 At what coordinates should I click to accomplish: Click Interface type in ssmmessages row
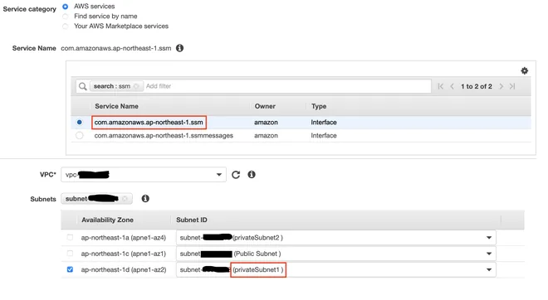(x=324, y=135)
